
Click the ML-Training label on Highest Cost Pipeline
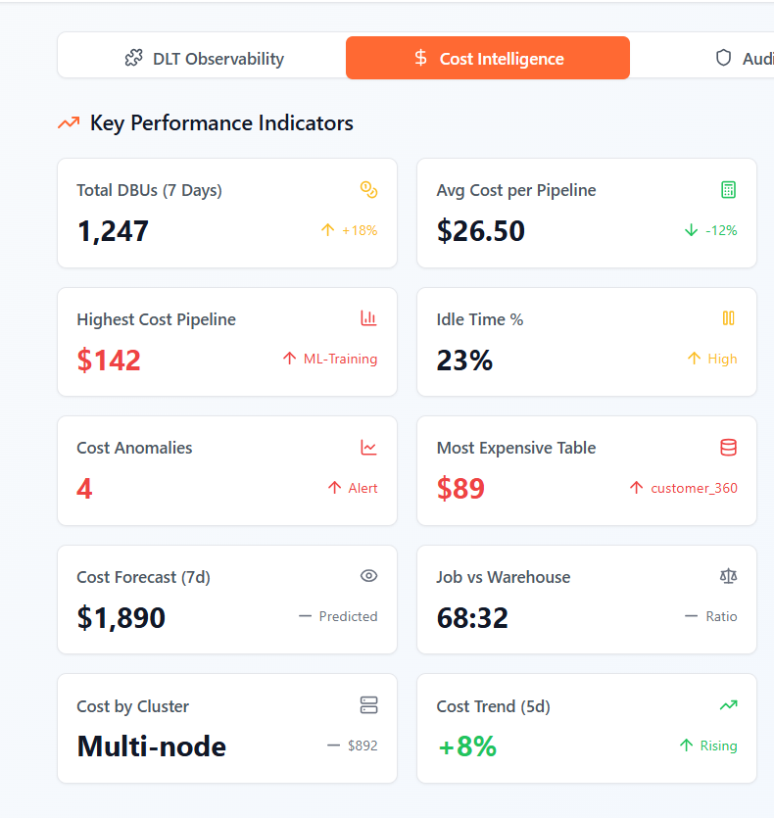click(339, 359)
